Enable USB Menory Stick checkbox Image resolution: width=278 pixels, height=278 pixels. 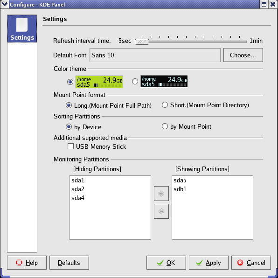(x=70, y=146)
